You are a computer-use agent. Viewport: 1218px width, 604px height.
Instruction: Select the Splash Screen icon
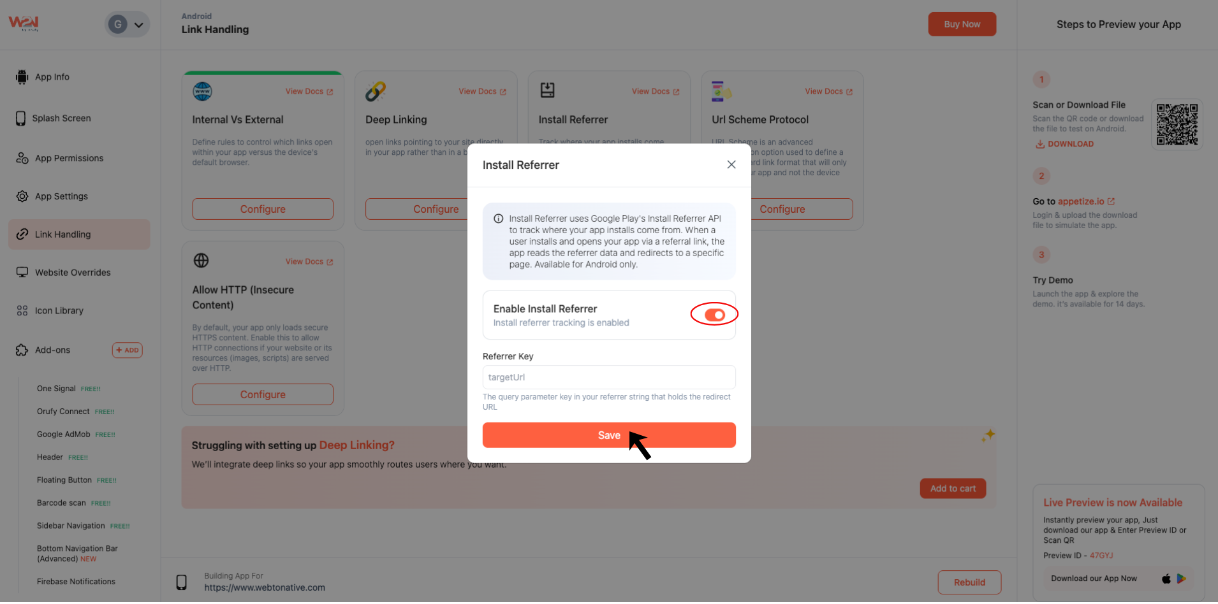[x=22, y=118]
